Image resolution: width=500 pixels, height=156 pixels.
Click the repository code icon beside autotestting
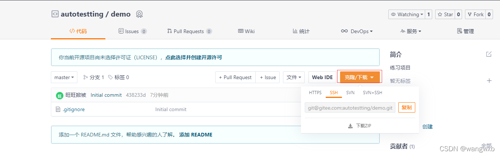tap(55, 14)
